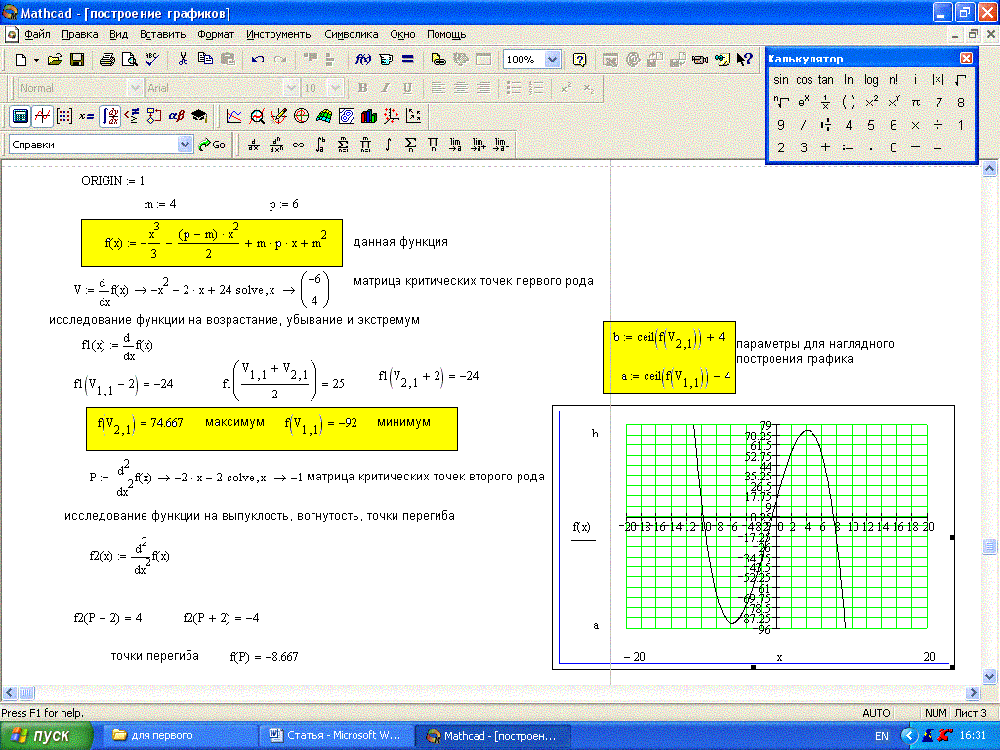The width and height of the screenshot is (1000, 750).
Task: Click the derivative operator icon
Action: pyautogui.click(x=254, y=145)
